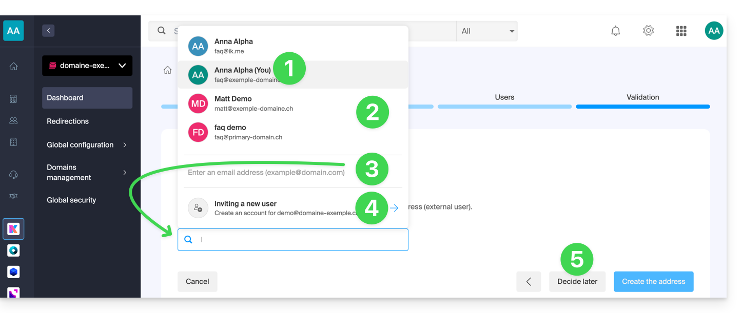The height and width of the screenshot is (313, 742).
Task: Click the user search input field
Action: tap(293, 240)
